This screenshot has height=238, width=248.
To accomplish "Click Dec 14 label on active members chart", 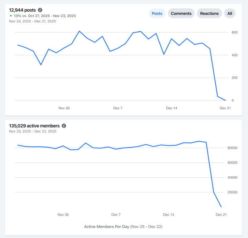I will pos(168,215).
